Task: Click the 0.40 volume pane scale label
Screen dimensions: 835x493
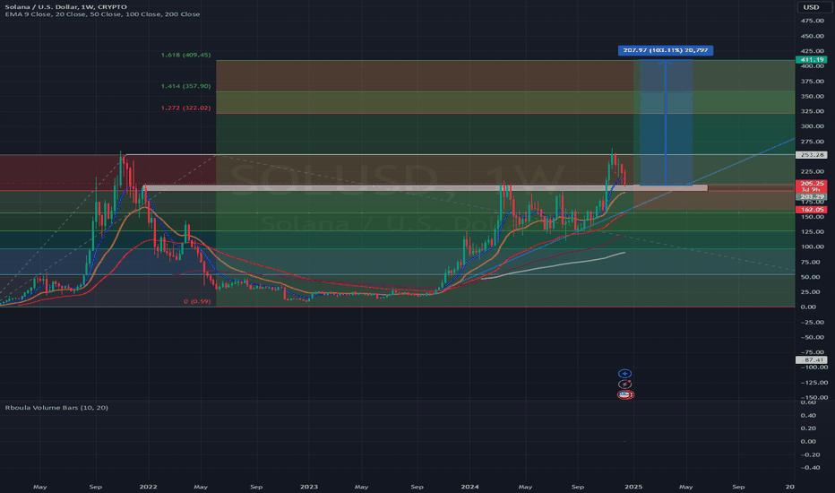Action: point(808,416)
